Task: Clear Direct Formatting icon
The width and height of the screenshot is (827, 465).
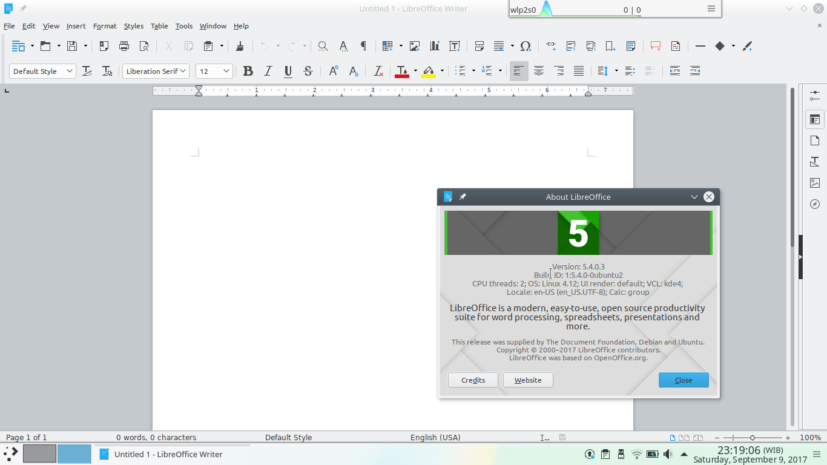Action: click(378, 71)
